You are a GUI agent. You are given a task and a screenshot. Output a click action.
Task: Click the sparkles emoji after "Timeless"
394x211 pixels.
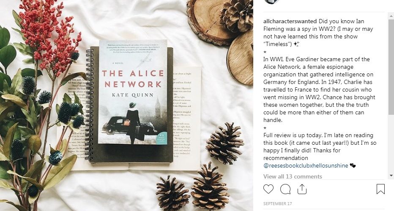296,44
